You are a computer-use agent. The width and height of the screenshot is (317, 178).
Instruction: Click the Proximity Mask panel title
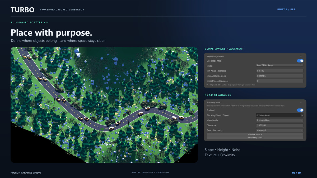pos(213,102)
